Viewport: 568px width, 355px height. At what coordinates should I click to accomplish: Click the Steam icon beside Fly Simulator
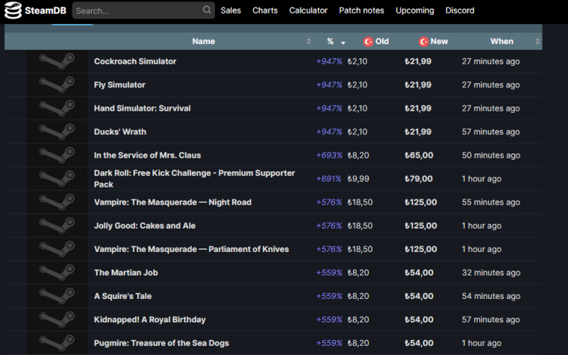[57, 85]
